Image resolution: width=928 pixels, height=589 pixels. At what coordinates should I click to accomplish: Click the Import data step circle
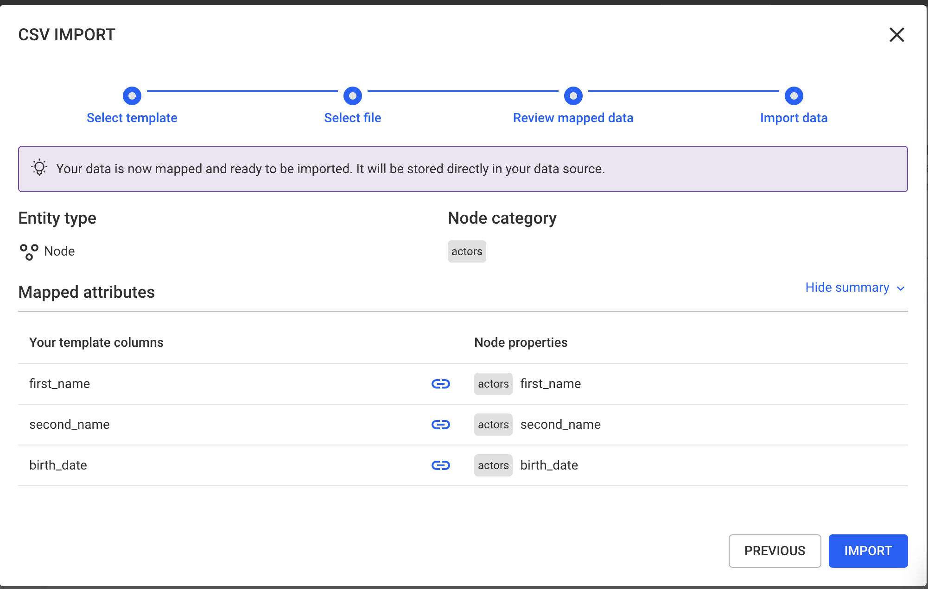pyautogui.click(x=794, y=96)
